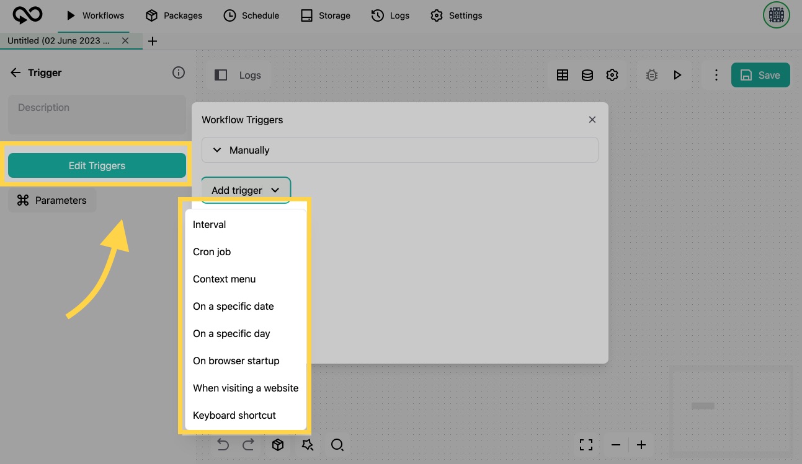Click the Edit Triggers button
The image size is (802, 464).
pyautogui.click(x=97, y=165)
